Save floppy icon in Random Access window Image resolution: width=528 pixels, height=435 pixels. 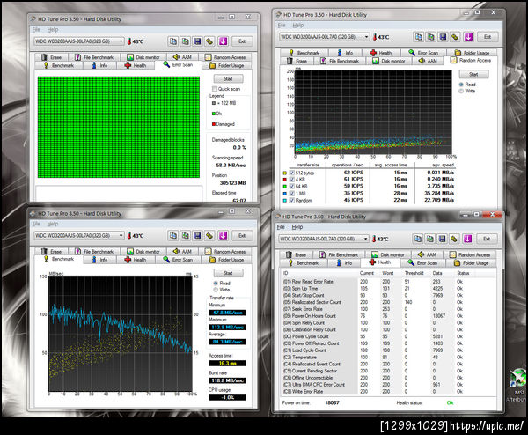pyautogui.click(x=443, y=37)
